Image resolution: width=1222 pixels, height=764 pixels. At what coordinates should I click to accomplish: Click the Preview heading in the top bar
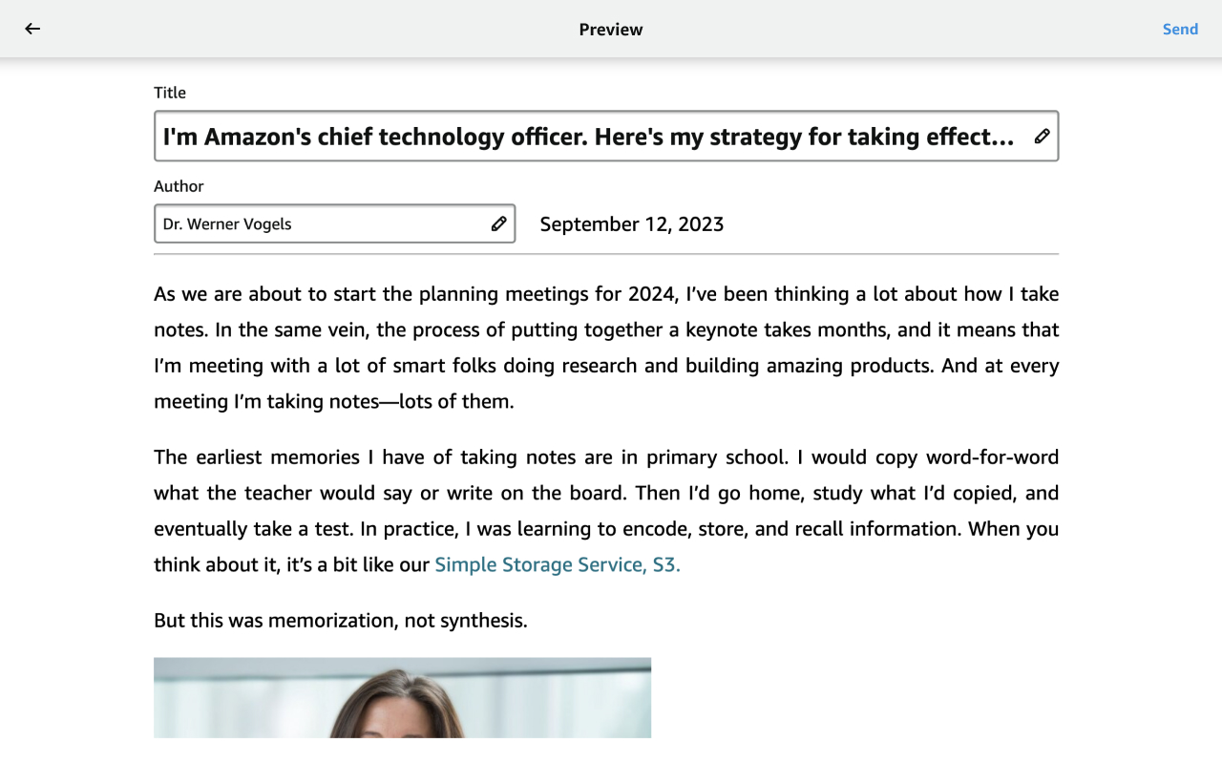click(x=611, y=30)
